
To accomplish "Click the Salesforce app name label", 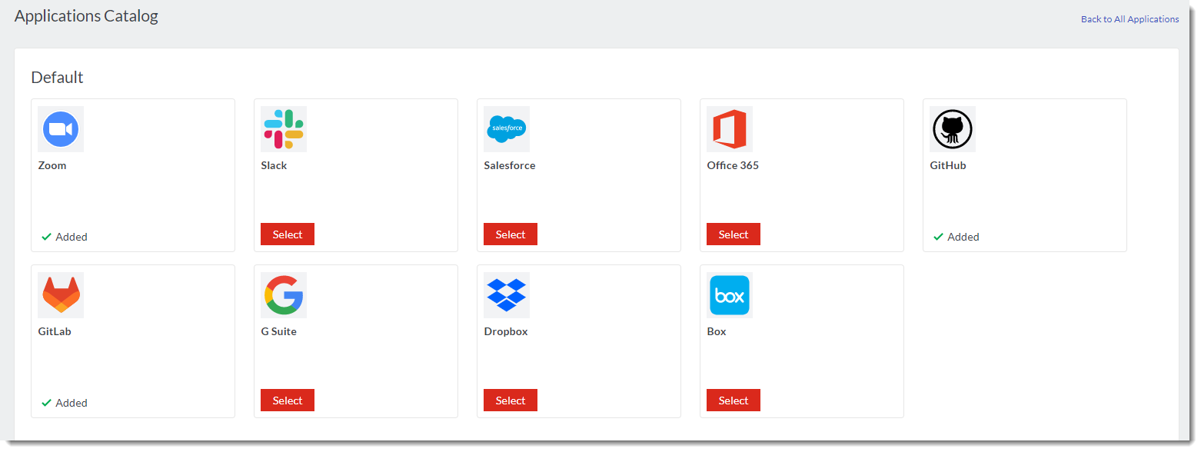I will 510,165.
